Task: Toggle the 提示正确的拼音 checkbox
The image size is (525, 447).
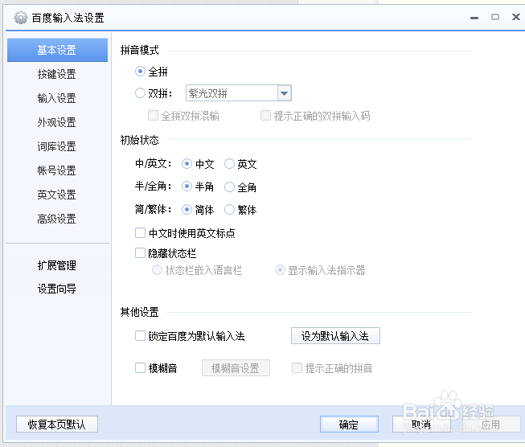Action: [x=297, y=367]
